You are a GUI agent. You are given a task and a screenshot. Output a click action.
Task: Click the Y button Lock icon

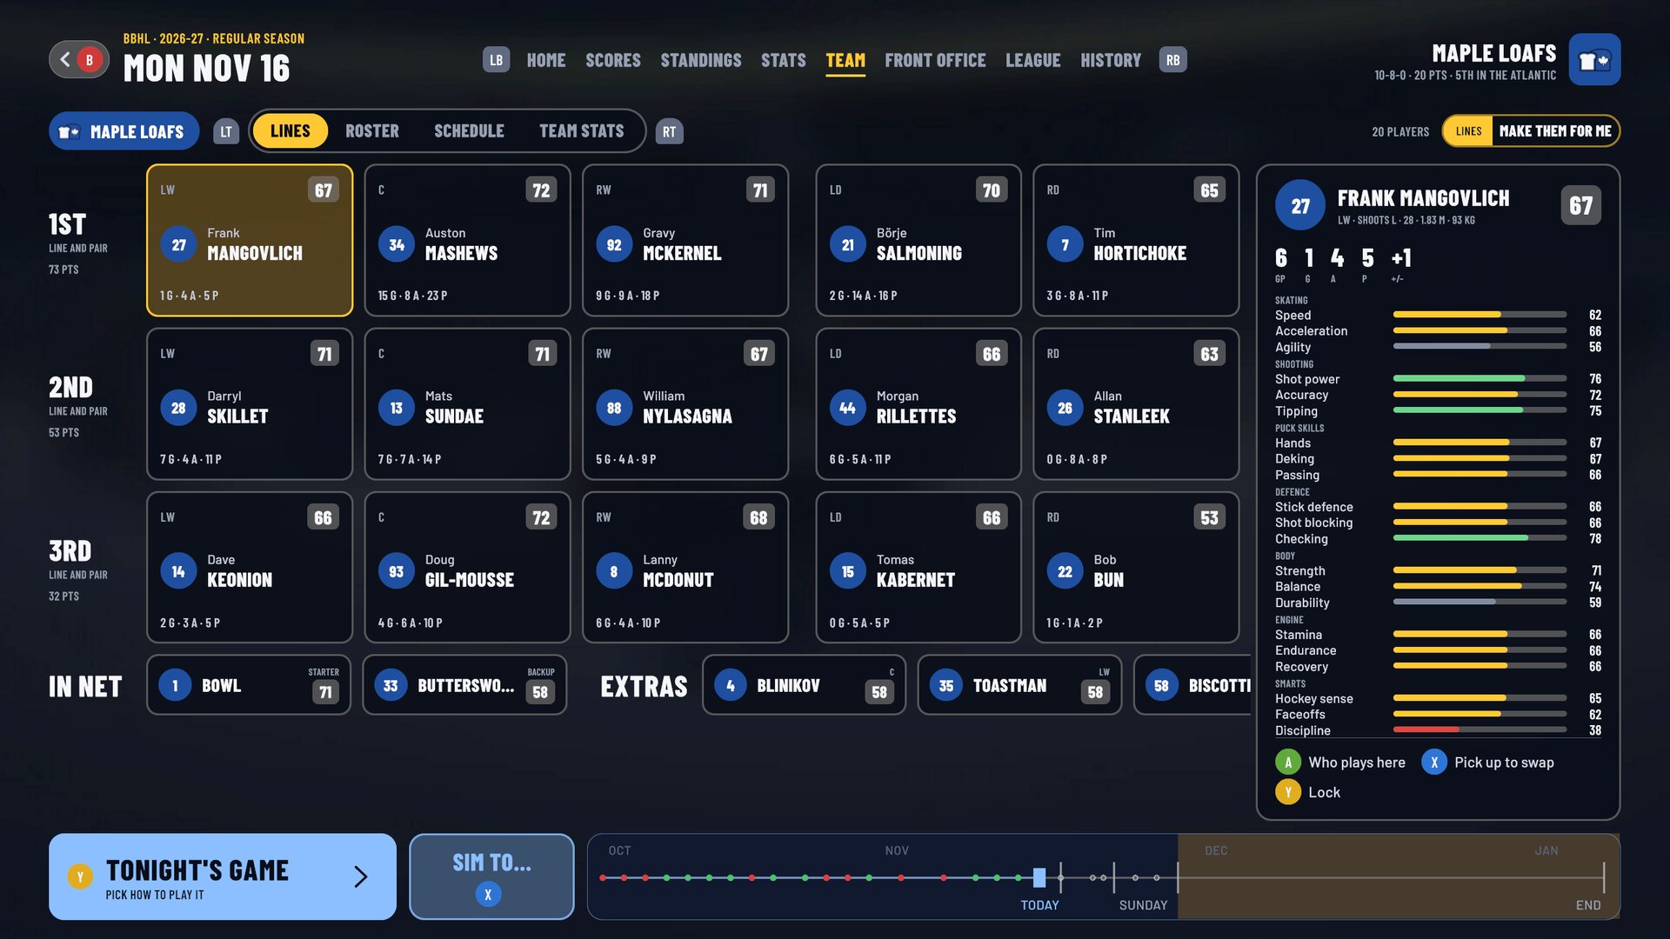[x=1288, y=792]
